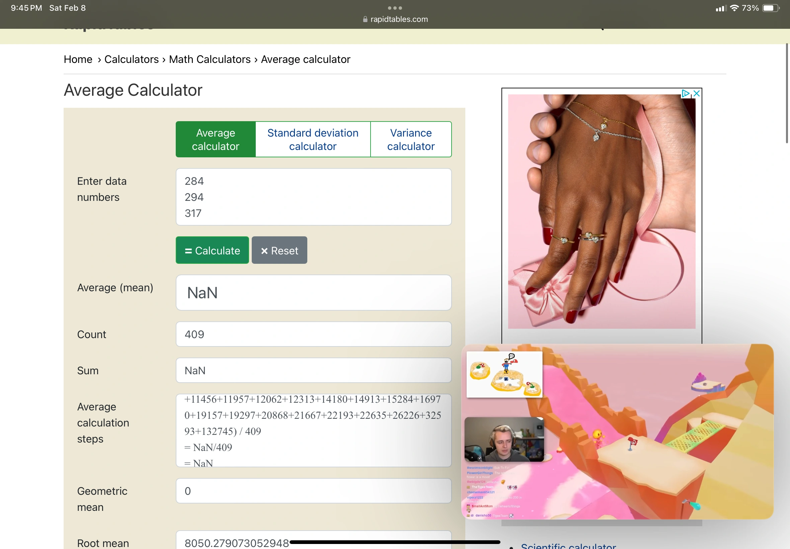
Task: Click the AdChoices triangle icon
Action: (685, 93)
